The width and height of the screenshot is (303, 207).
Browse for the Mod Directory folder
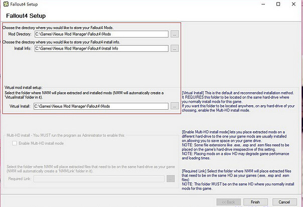[174, 34]
